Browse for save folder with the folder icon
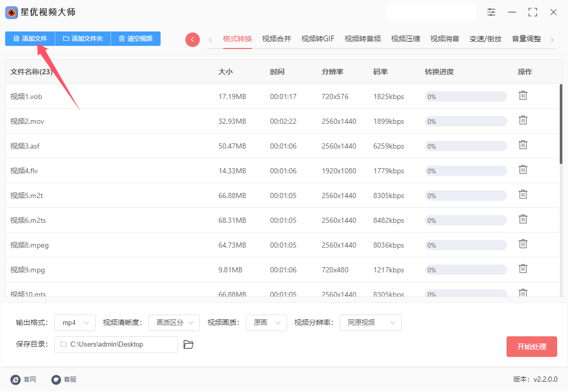This screenshot has width=568, height=392. click(188, 345)
